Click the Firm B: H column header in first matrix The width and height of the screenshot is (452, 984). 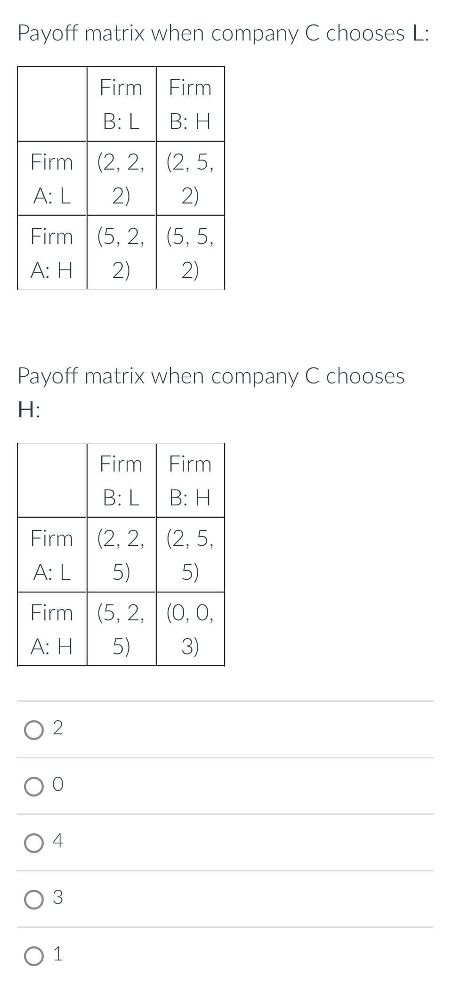[x=190, y=104]
